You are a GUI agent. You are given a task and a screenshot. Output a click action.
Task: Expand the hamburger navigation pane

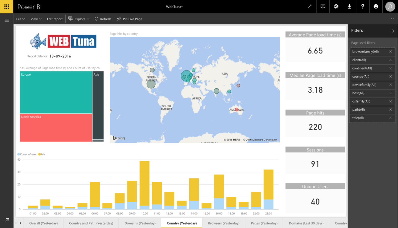(7, 20)
